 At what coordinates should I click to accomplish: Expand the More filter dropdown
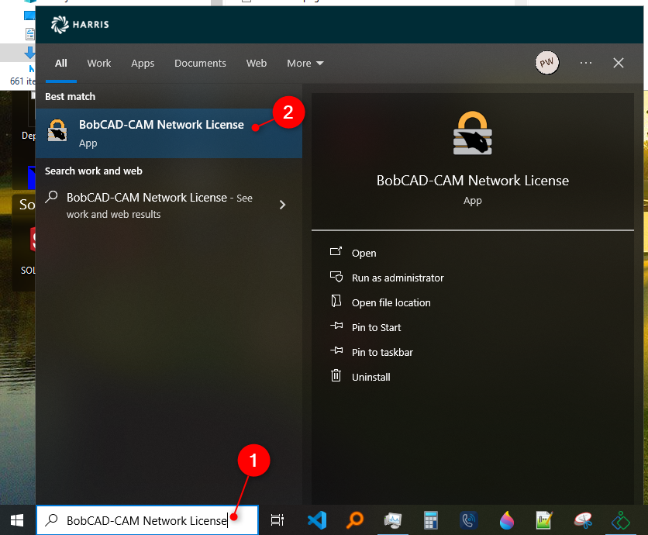(305, 63)
